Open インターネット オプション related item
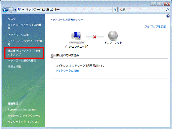 [x=23, y=122]
